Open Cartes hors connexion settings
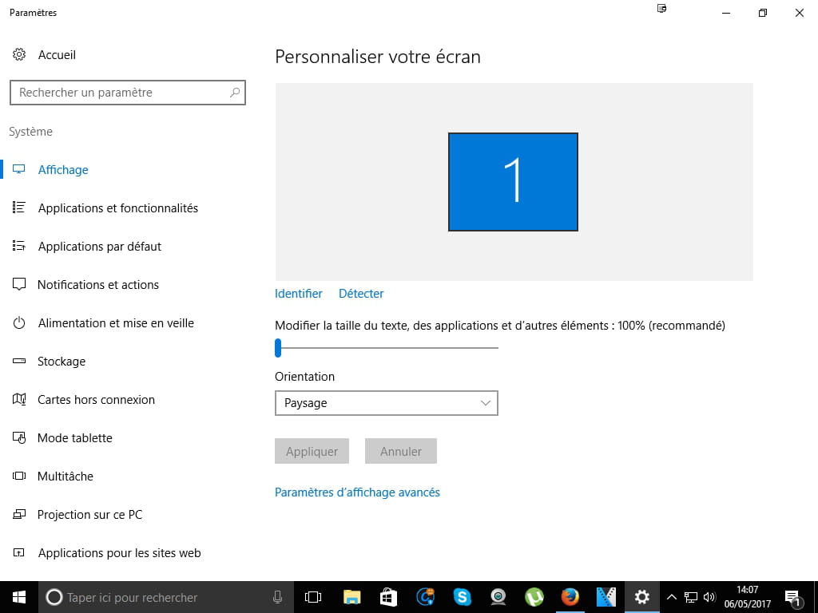Viewport: 818px width, 613px height. coord(96,400)
